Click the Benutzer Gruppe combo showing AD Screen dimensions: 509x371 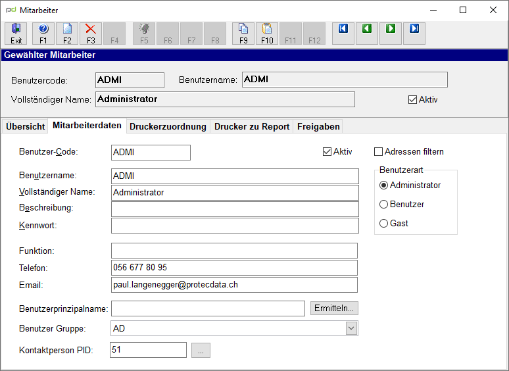[234, 328]
